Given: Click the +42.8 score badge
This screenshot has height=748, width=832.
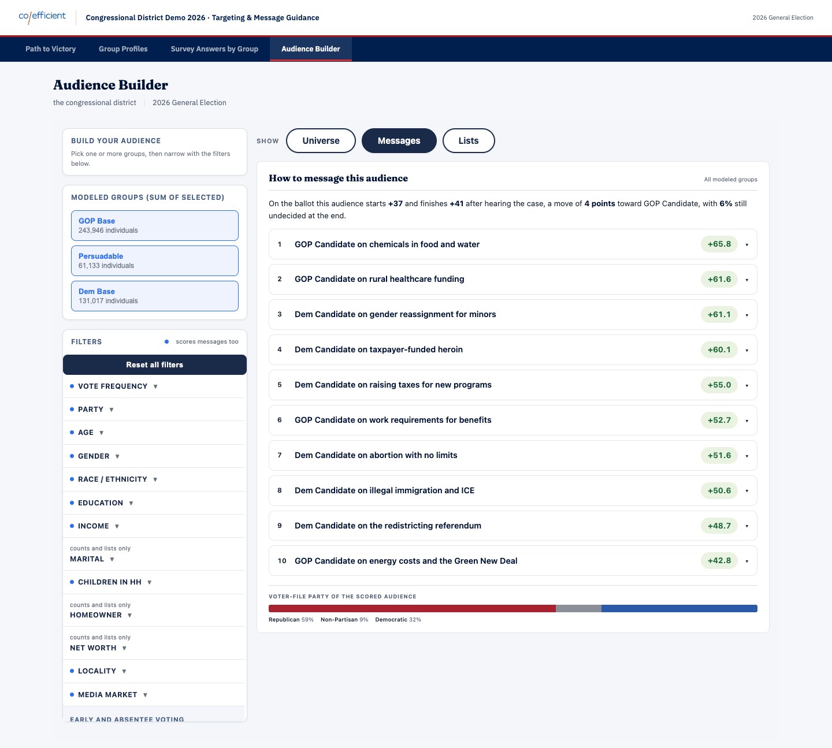Looking at the screenshot, I should [719, 561].
